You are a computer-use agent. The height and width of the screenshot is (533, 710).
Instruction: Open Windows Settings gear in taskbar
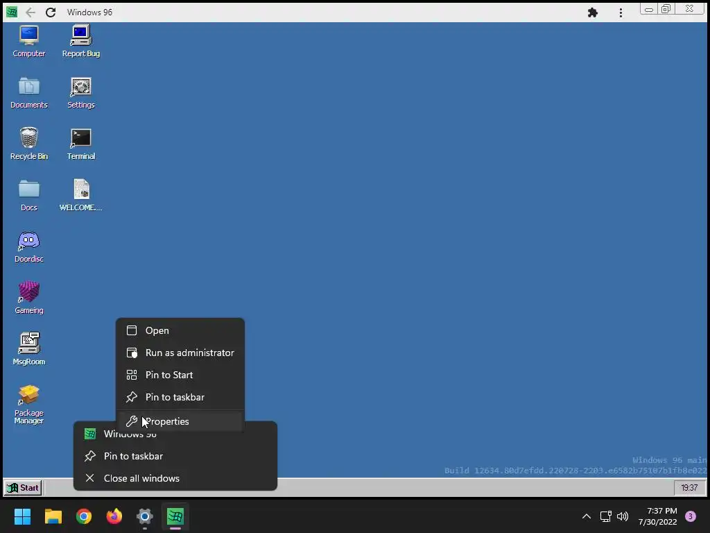pyautogui.click(x=145, y=516)
